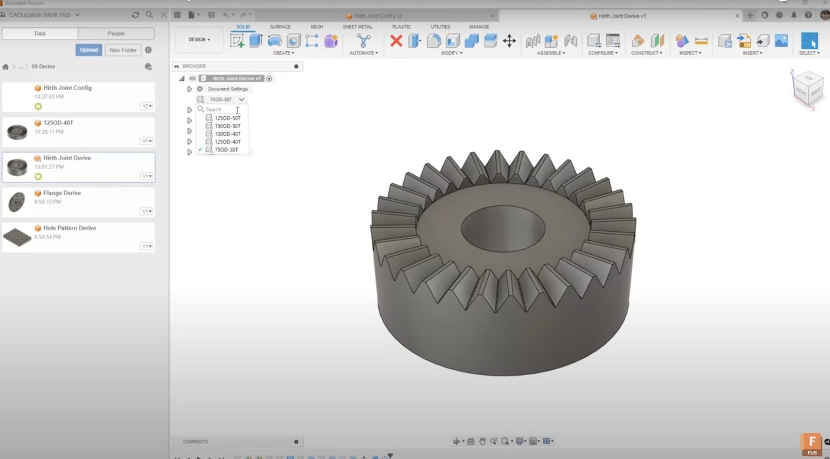Viewport: 830px width, 459px height.
Task: Click the Automate fork icon
Action: 363,41
